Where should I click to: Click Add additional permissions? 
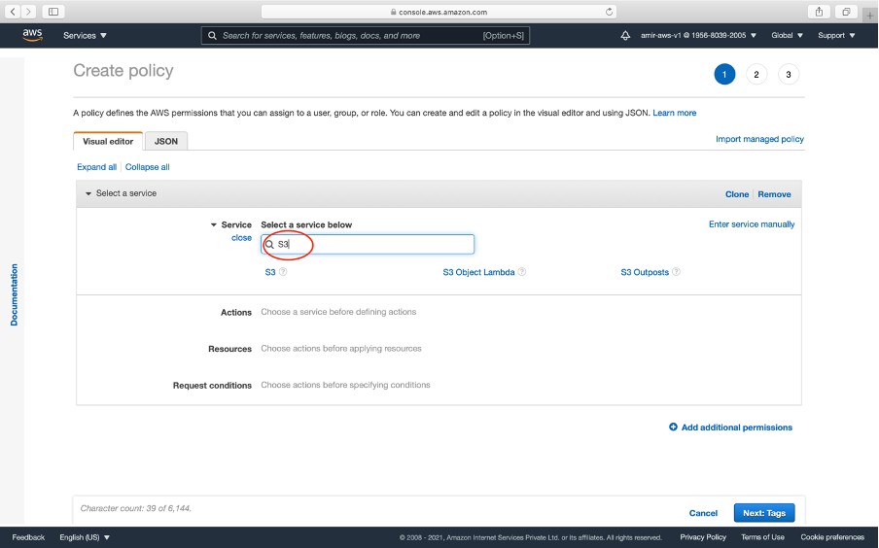(730, 427)
